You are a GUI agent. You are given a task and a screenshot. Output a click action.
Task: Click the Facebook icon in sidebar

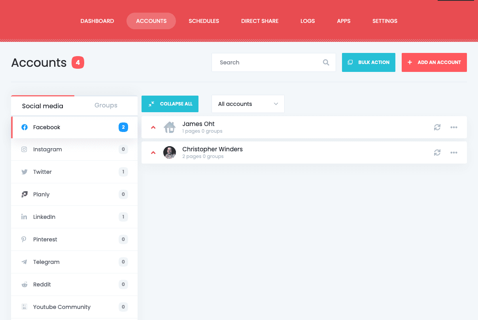pos(25,127)
